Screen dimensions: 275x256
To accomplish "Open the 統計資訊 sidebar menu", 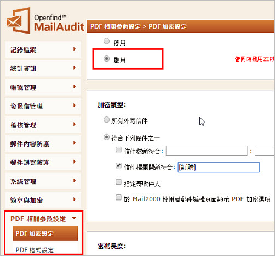I will coord(43,69).
